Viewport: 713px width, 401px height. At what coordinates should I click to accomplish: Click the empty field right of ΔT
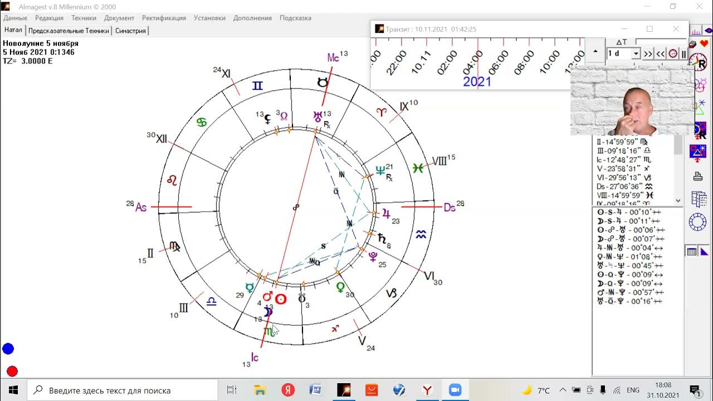pyautogui.click(x=662, y=42)
